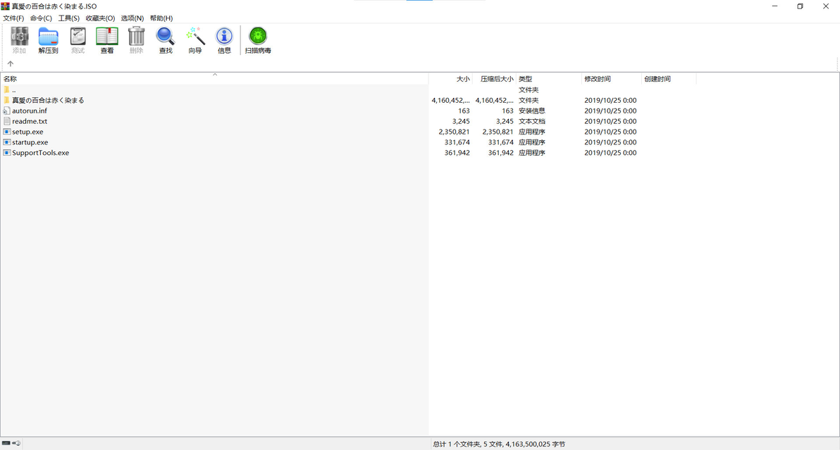Viewport: 840px width, 450px height.
Task: Click the 安装信息 type cell of autorun.inf
Action: 532,111
